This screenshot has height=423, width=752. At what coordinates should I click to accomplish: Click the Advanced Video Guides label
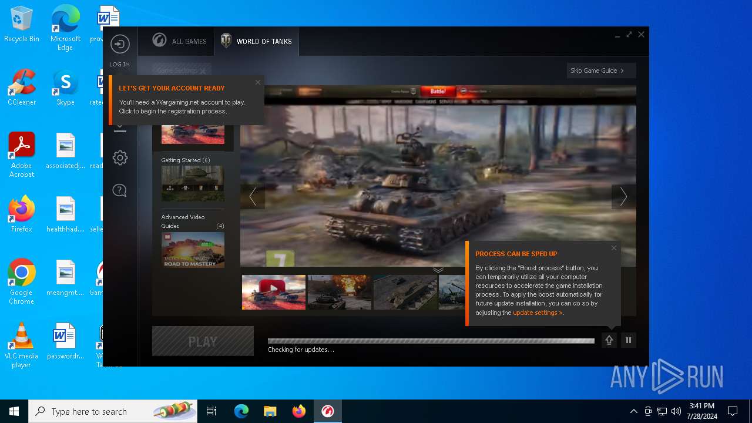pyautogui.click(x=183, y=221)
